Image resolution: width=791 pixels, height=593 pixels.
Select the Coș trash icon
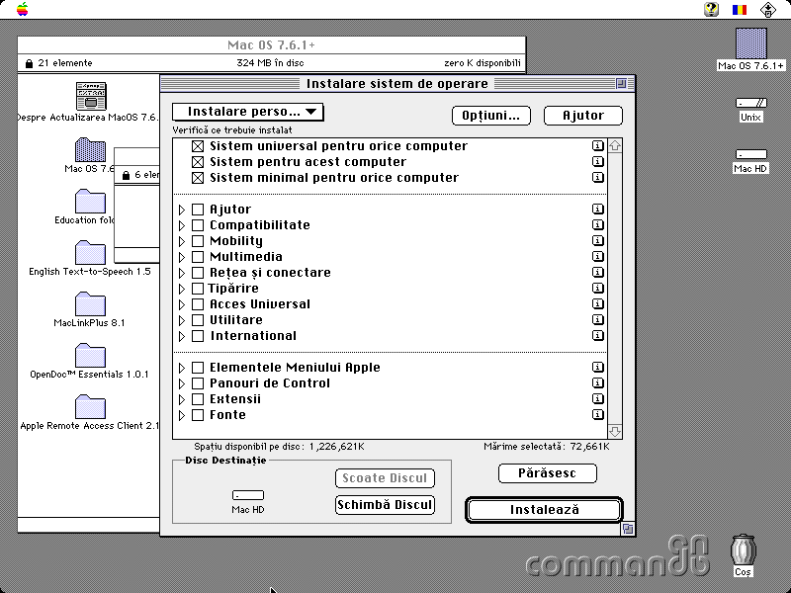744,550
